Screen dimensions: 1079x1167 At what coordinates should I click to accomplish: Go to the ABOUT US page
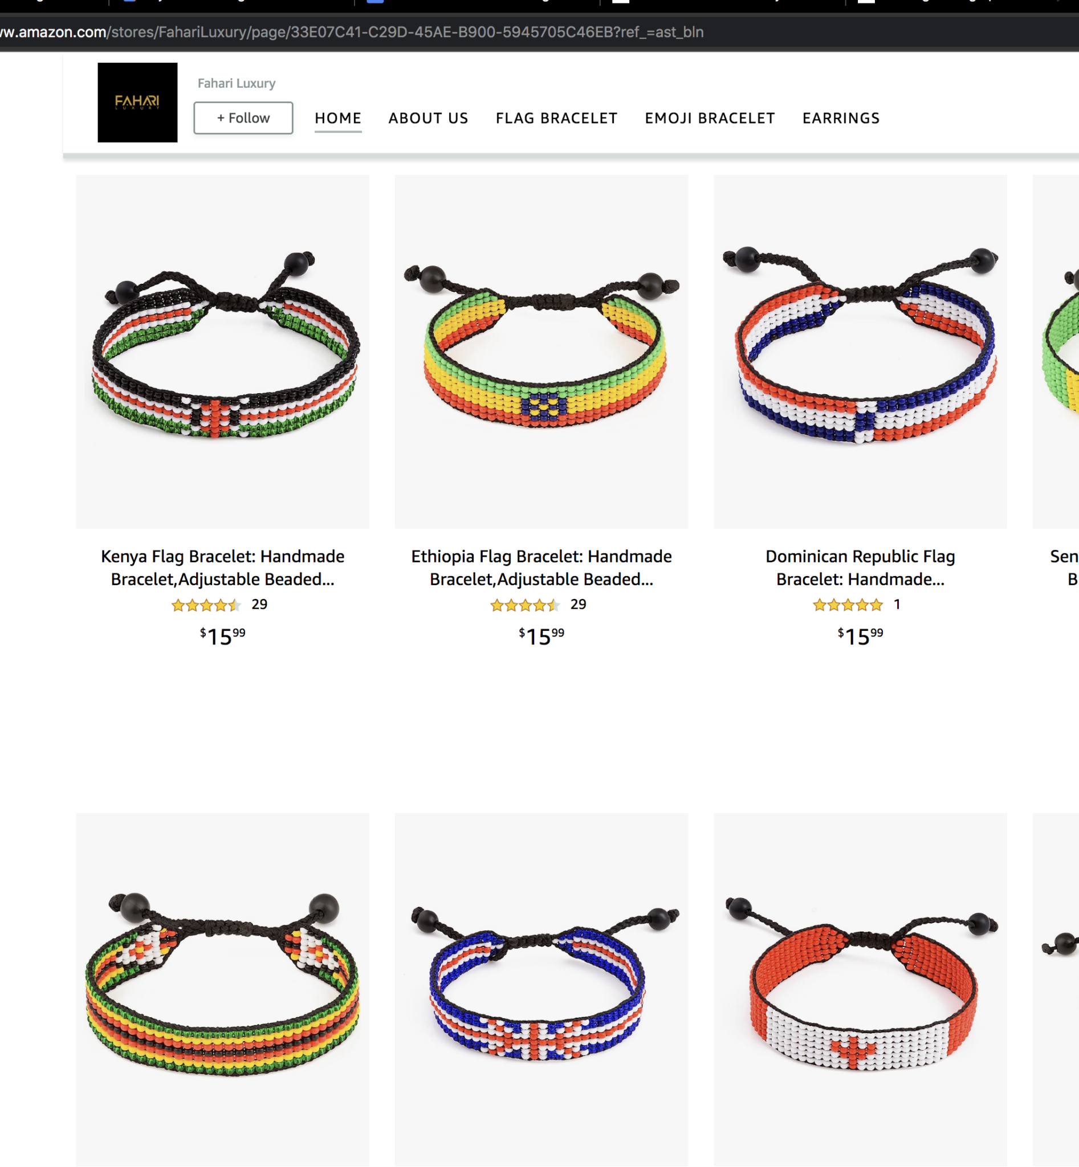(429, 118)
